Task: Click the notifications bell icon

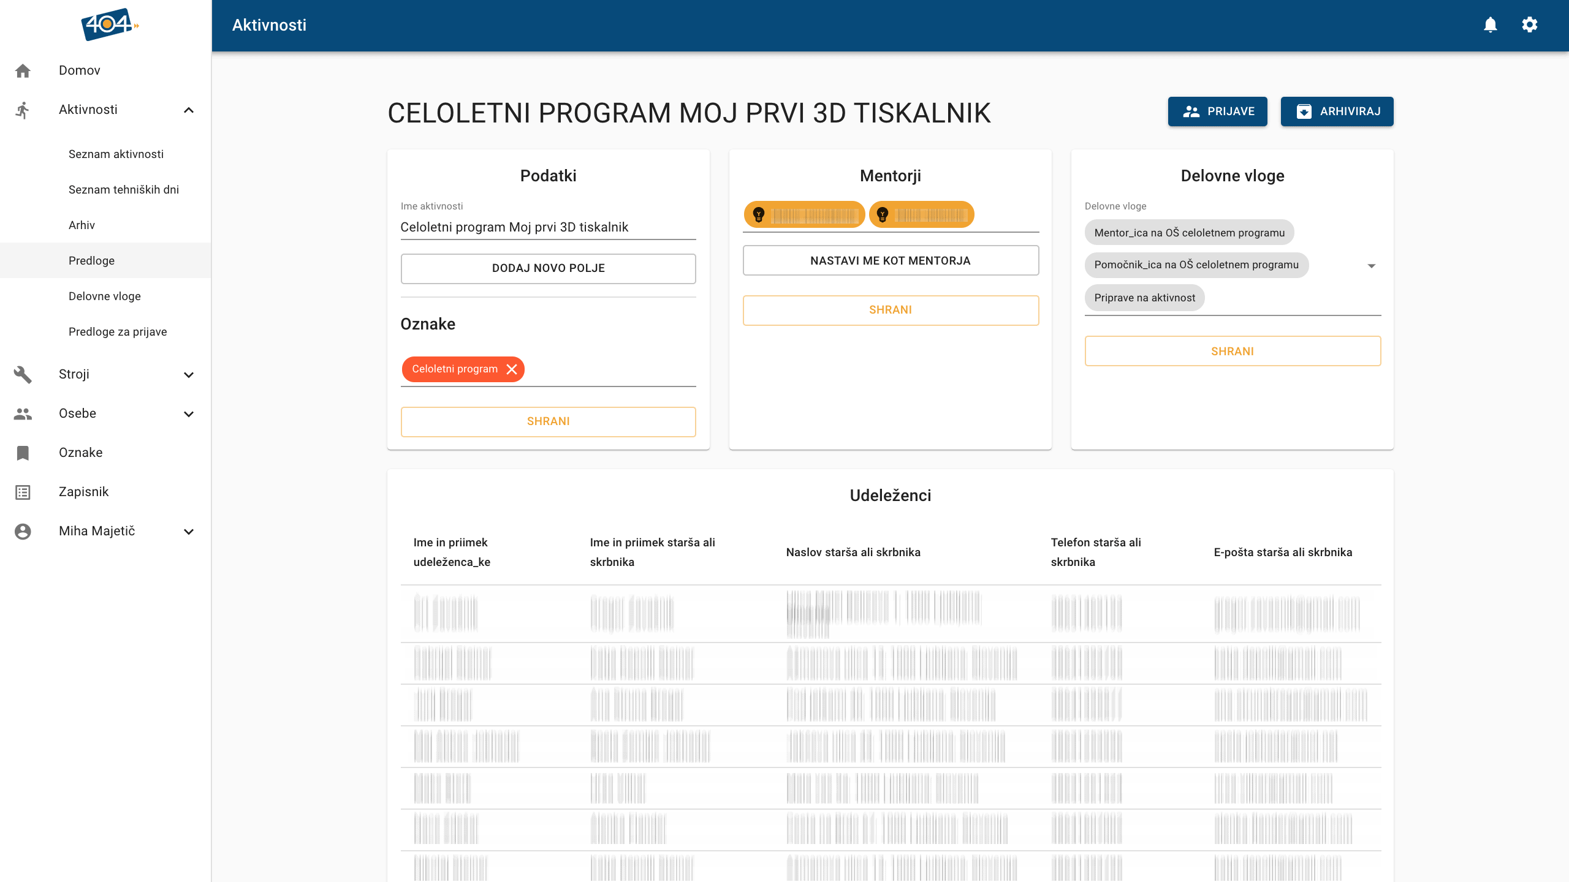Action: point(1491,24)
